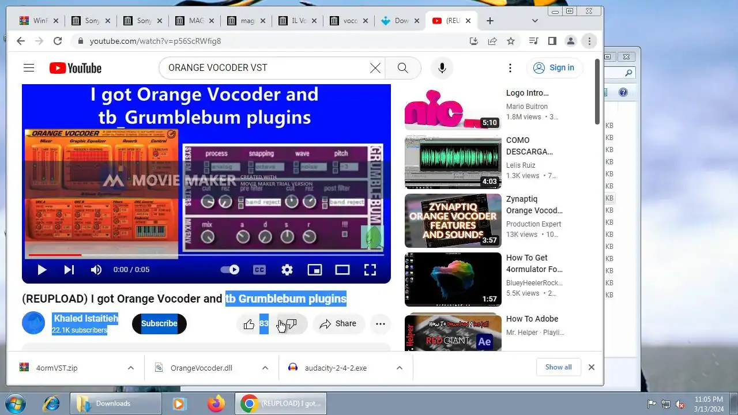Start voice search with the microphone icon
The height and width of the screenshot is (415, 738).
point(442,68)
